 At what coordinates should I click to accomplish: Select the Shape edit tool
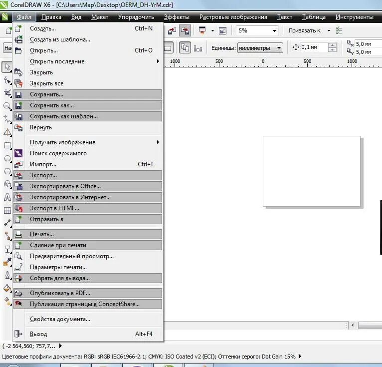pos(7,80)
